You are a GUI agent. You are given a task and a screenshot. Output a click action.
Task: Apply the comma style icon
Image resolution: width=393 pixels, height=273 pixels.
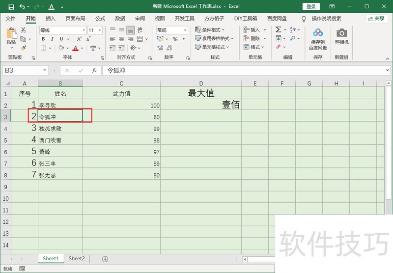(184, 39)
